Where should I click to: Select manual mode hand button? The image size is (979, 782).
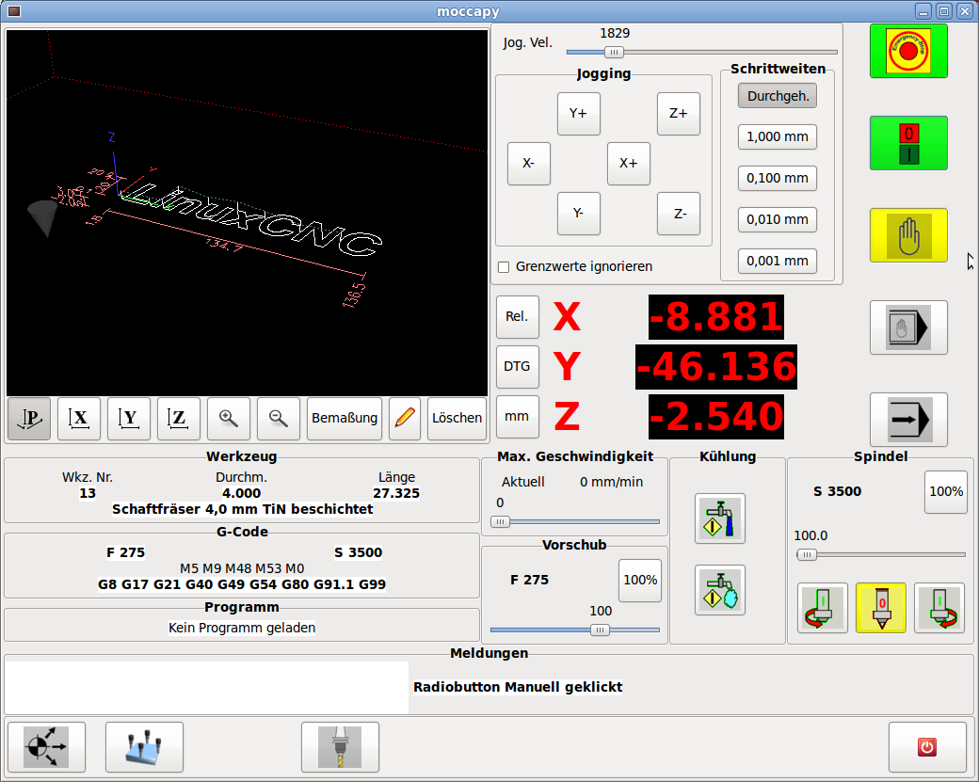908,235
